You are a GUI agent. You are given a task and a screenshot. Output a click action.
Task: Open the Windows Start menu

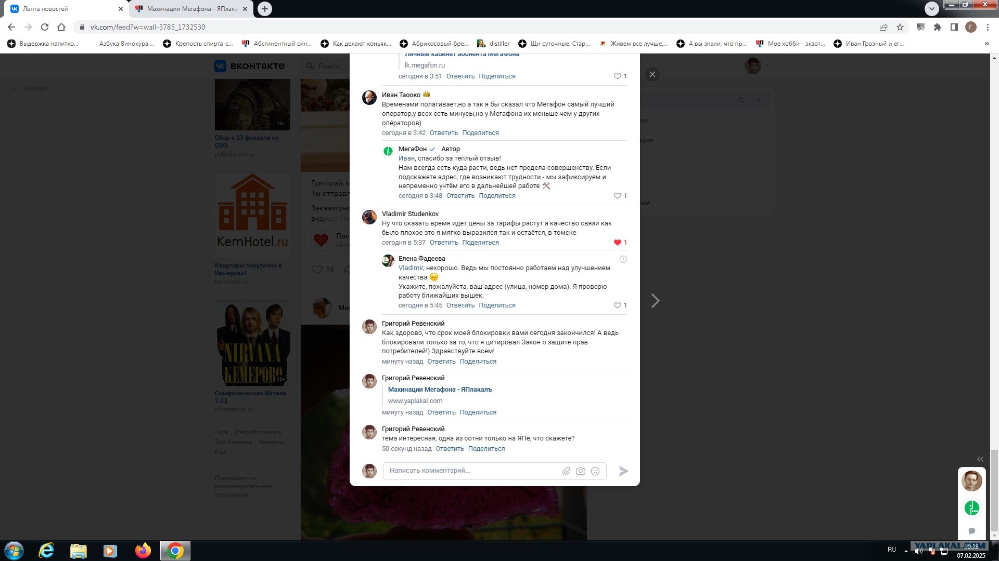tap(14, 551)
